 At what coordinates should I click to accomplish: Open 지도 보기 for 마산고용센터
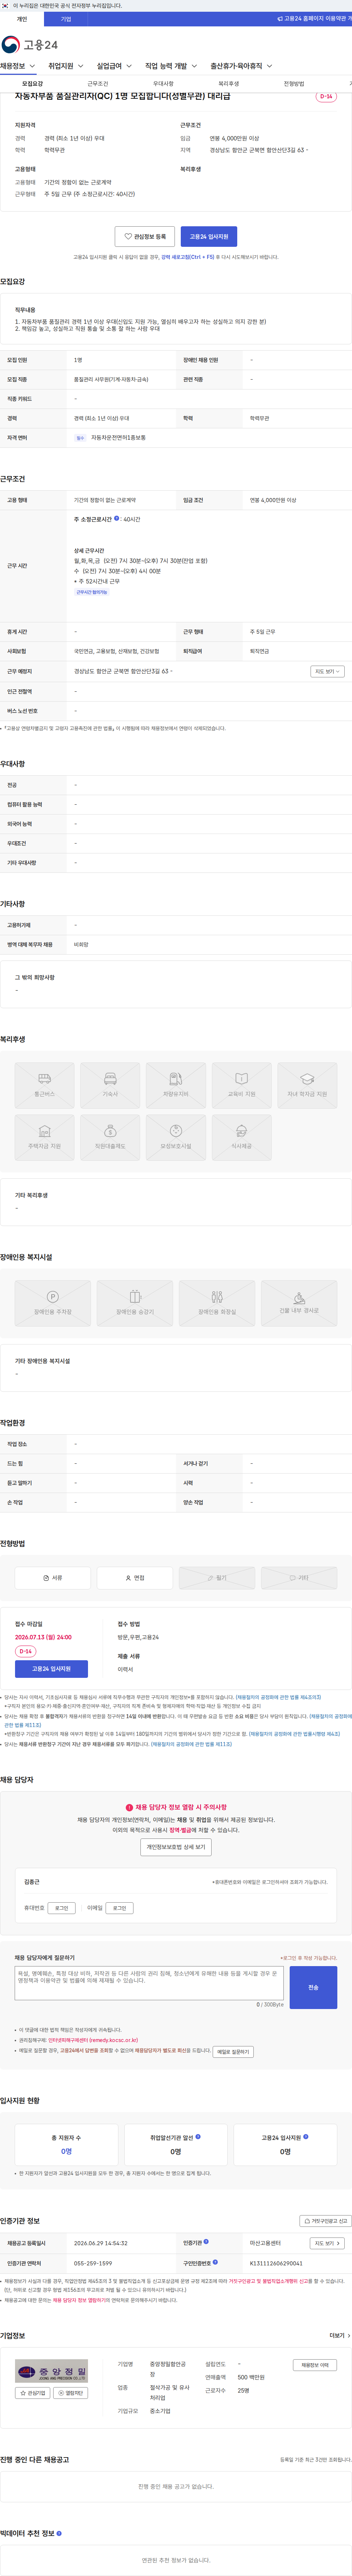[x=327, y=2243]
